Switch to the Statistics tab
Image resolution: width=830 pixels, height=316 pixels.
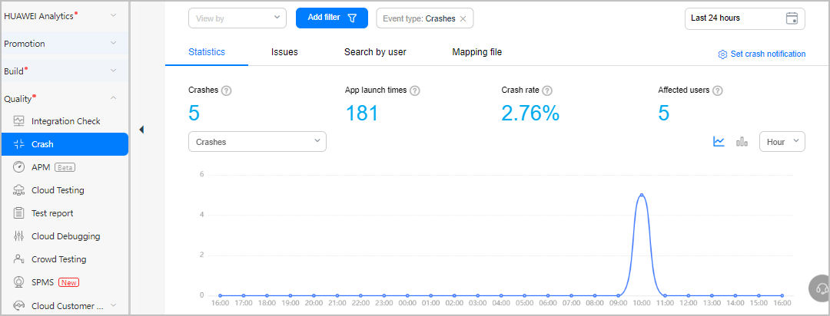tap(207, 52)
